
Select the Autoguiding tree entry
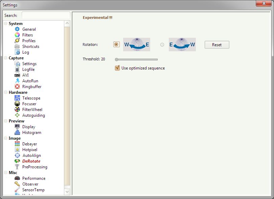[x=33, y=115]
